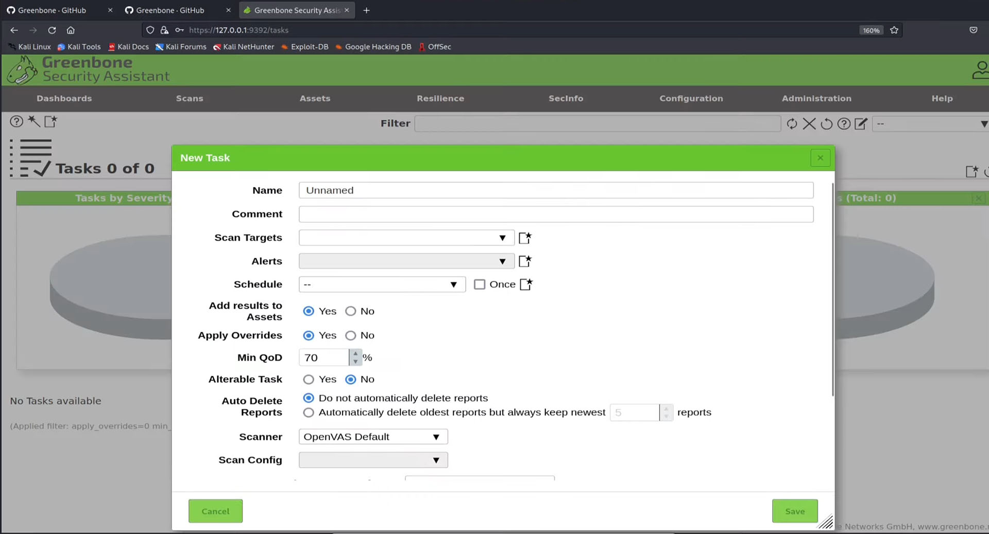989x534 pixels.
Task: Choose Automatically delete oldest reports option
Action: [309, 413]
